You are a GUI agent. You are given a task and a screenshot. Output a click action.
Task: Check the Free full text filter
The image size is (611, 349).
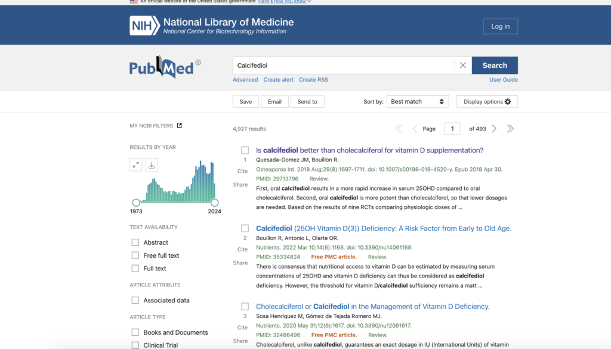(135, 255)
